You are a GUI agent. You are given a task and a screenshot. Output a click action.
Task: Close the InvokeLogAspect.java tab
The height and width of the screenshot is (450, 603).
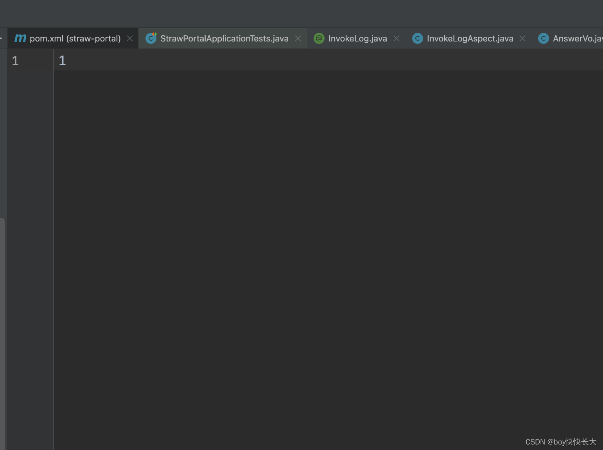pos(522,38)
